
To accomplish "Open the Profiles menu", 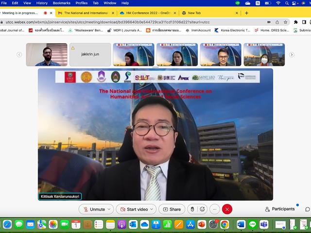I will point(81,3).
